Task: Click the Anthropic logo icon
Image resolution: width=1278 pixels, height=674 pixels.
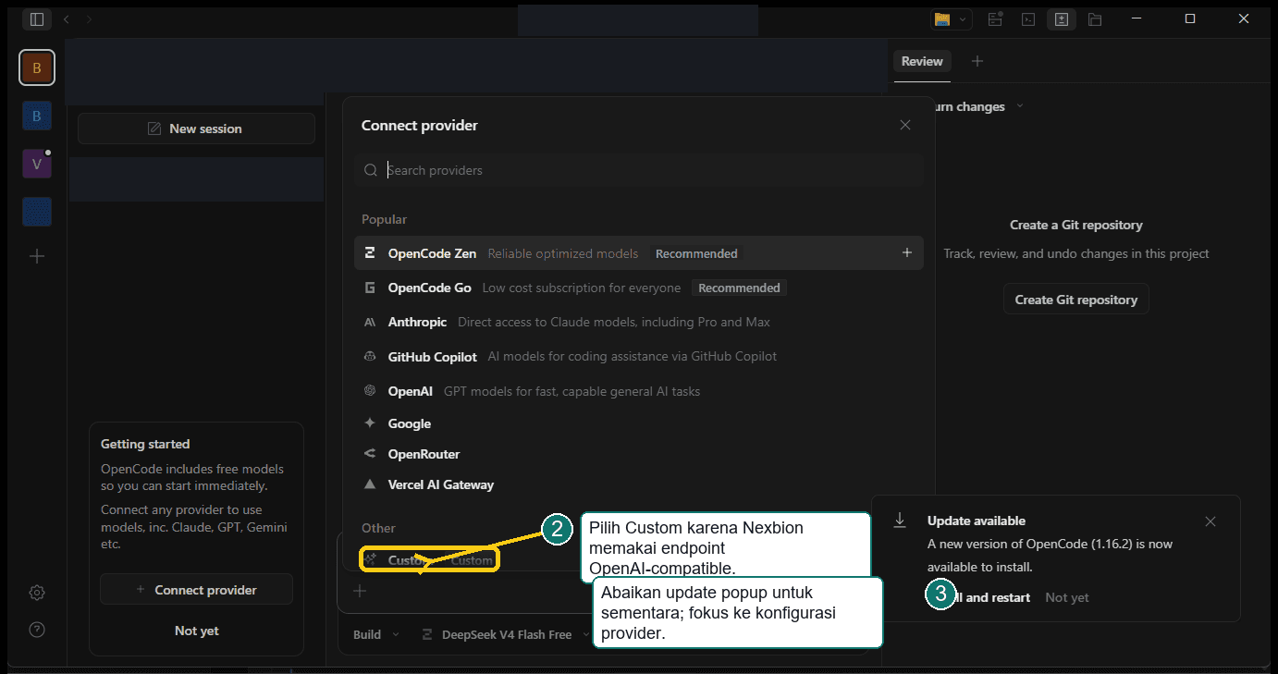Action: (370, 322)
